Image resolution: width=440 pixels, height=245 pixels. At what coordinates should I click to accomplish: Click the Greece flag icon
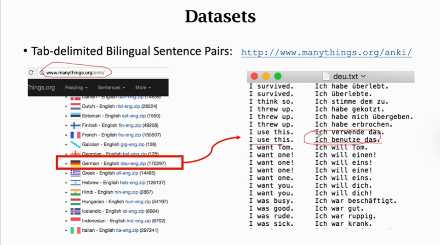tap(75, 173)
